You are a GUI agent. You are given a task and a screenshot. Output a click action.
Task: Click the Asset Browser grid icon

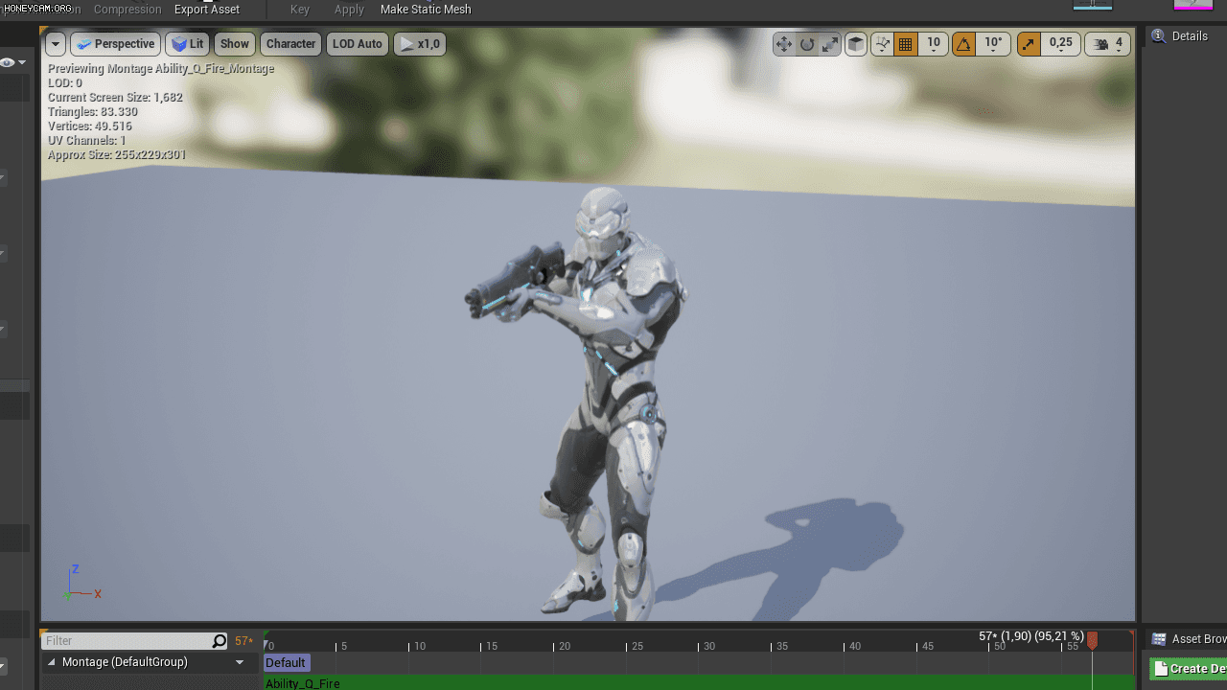click(x=1159, y=639)
